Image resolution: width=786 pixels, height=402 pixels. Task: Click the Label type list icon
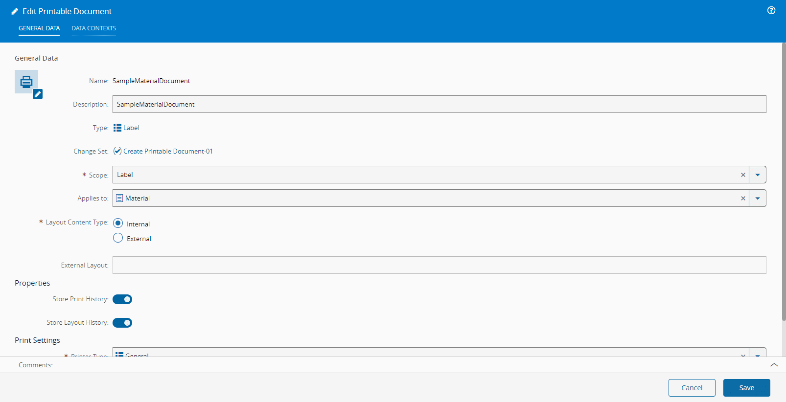coord(117,128)
